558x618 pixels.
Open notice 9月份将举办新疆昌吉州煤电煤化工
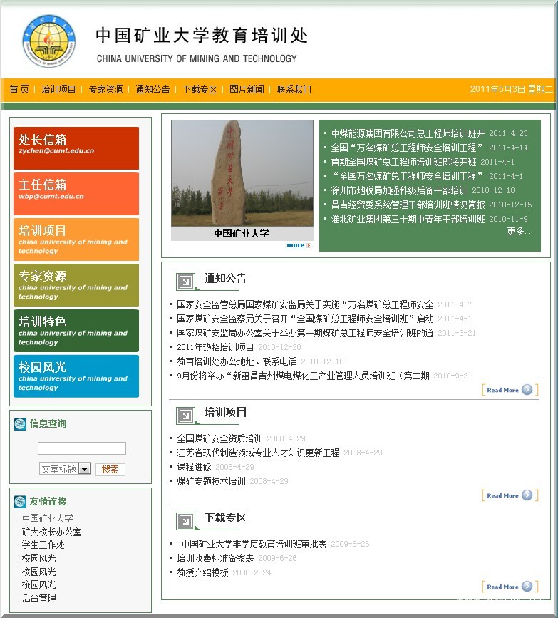(303, 376)
